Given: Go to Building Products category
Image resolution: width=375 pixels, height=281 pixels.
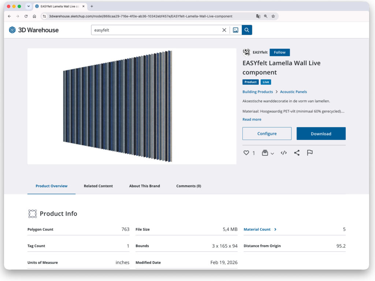Looking at the screenshot, I should 257,92.
